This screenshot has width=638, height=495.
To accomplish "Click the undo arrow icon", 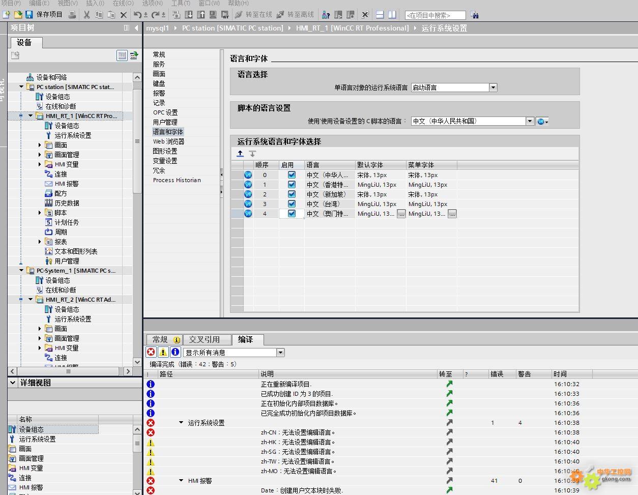I will point(138,15).
